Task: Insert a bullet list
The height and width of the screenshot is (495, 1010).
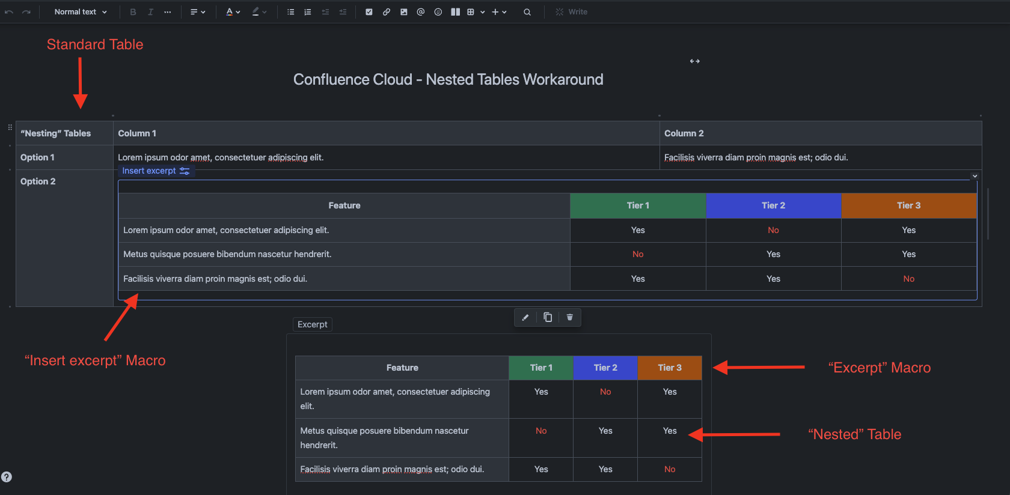Action: click(290, 12)
